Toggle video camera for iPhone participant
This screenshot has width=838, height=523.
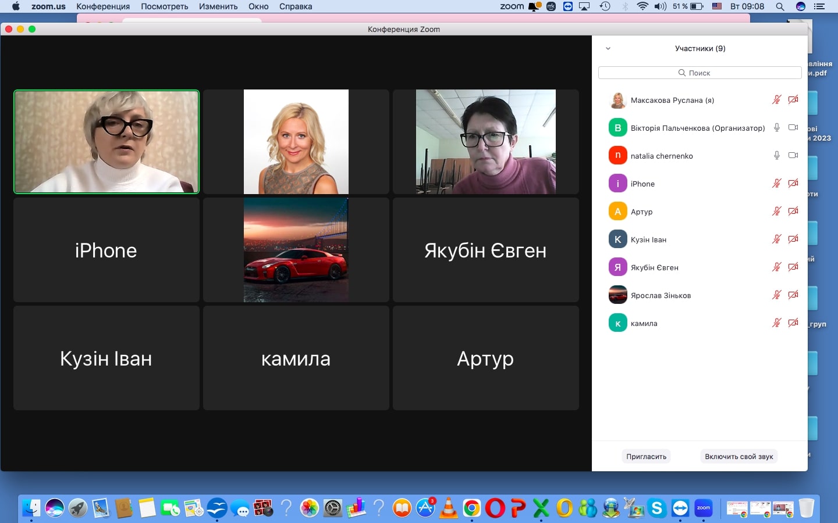793,183
